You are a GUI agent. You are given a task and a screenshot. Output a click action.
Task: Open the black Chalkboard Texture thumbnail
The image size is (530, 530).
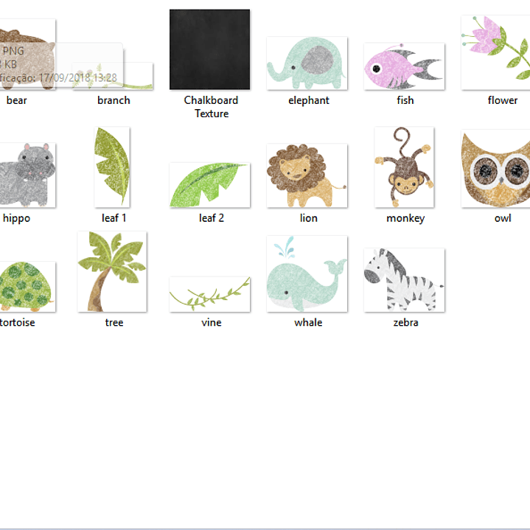click(210, 49)
